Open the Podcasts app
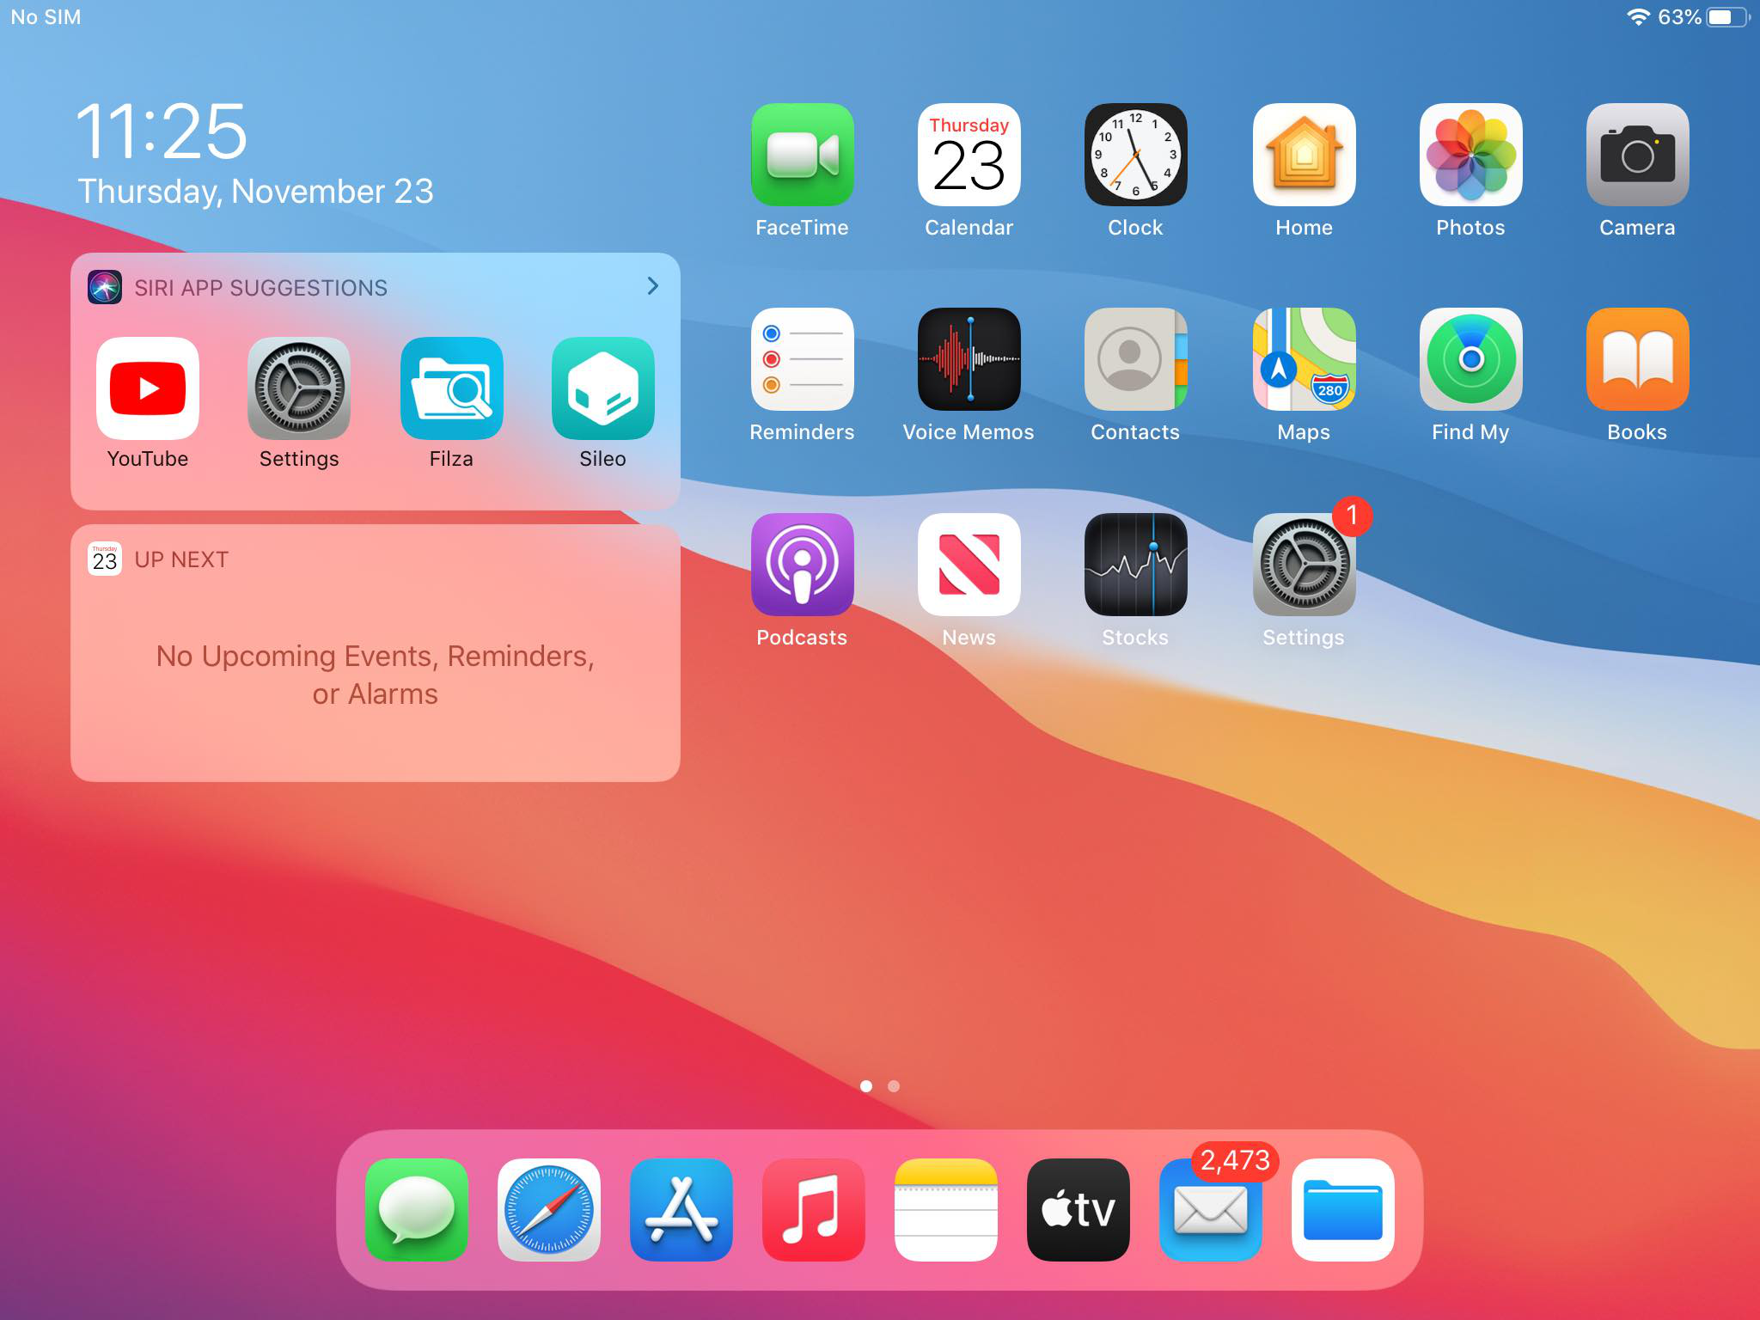Viewport: 1760px width, 1320px height. (802, 565)
